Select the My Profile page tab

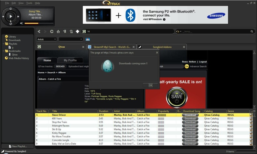coord(70,60)
